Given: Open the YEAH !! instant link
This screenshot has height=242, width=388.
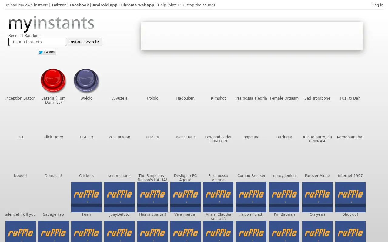Looking at the screenshot, I should [86, 137].
